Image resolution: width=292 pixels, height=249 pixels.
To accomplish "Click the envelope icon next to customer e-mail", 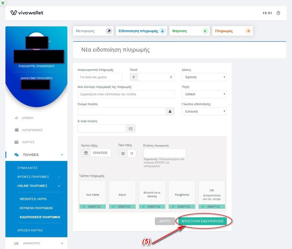I will point(131,129).
